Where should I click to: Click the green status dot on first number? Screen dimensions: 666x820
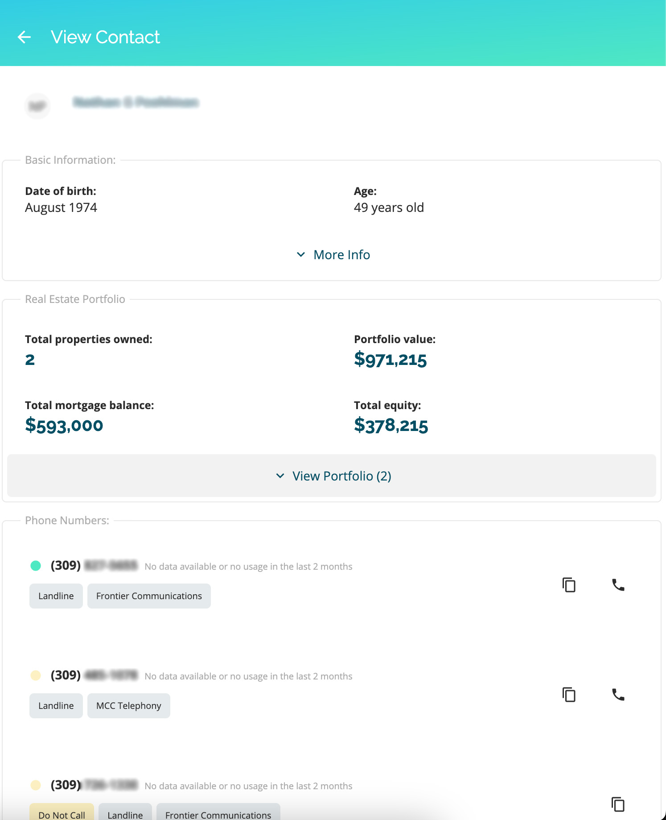[x=36, y=566]
